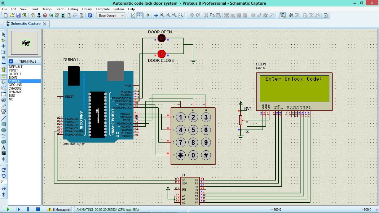Select the Terminals Mode tool
379x213 pixels.
(4, 76)
